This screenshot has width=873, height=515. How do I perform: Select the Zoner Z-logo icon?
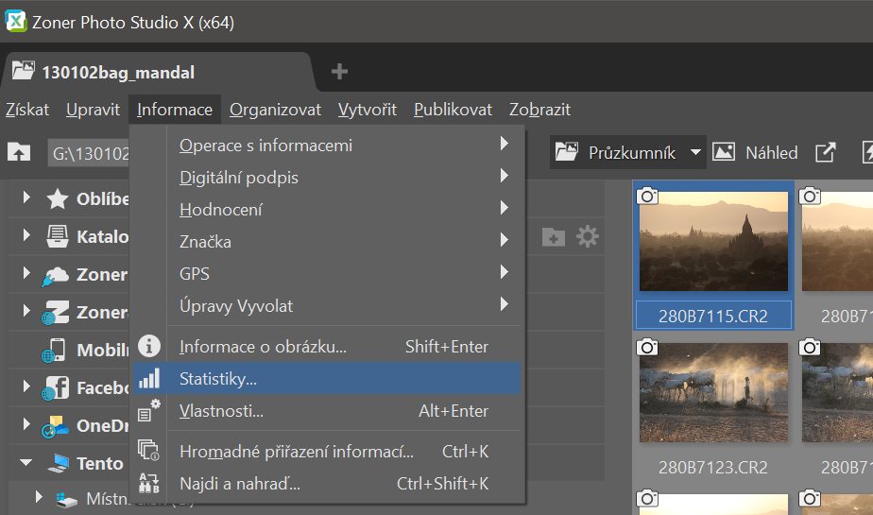[x=56, y=313]
